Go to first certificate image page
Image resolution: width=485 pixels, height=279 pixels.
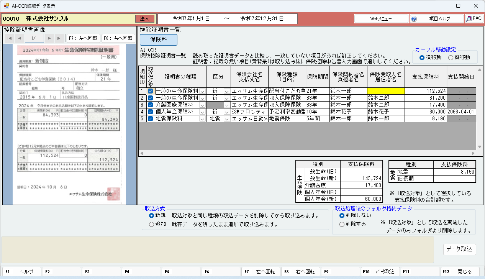coord(10,38)
